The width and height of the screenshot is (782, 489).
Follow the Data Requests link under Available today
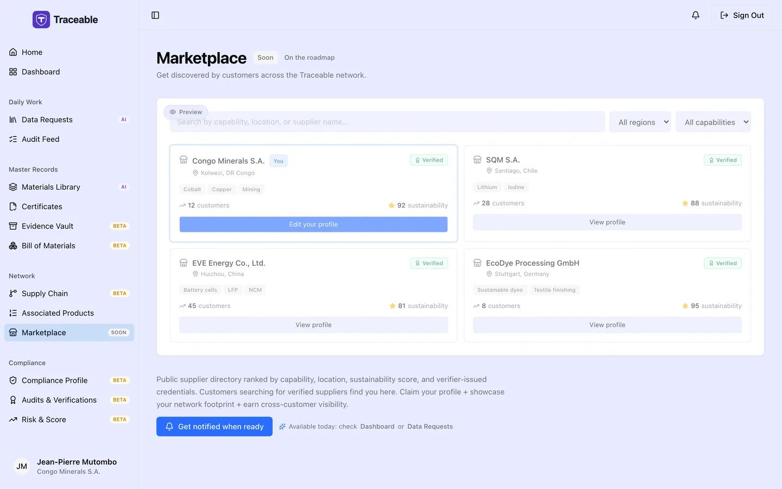pyautogui.click(x=430, y=427)
